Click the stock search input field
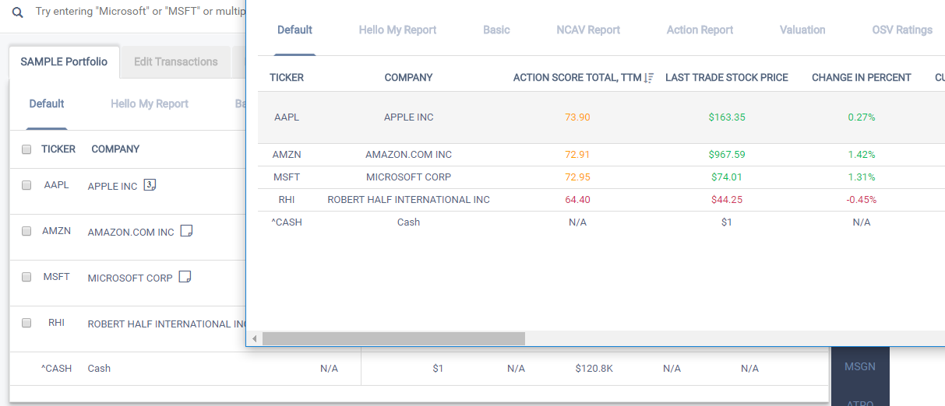Screen dimensions: 945x406 140,12
